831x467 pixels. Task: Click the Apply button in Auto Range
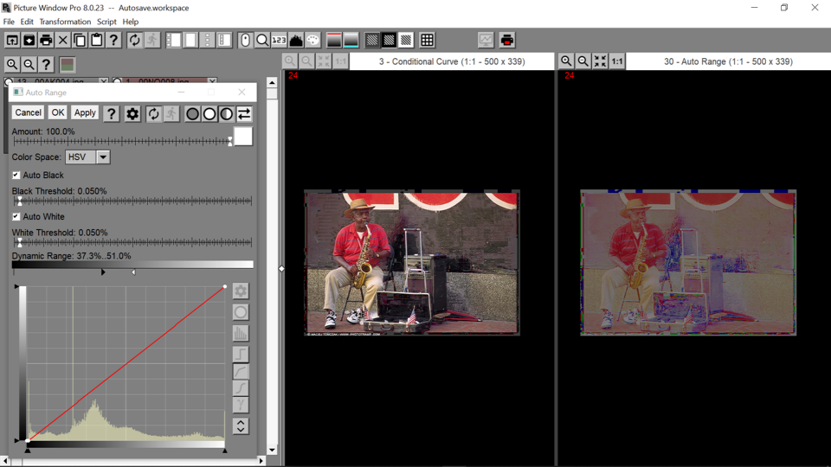point(85,112)
